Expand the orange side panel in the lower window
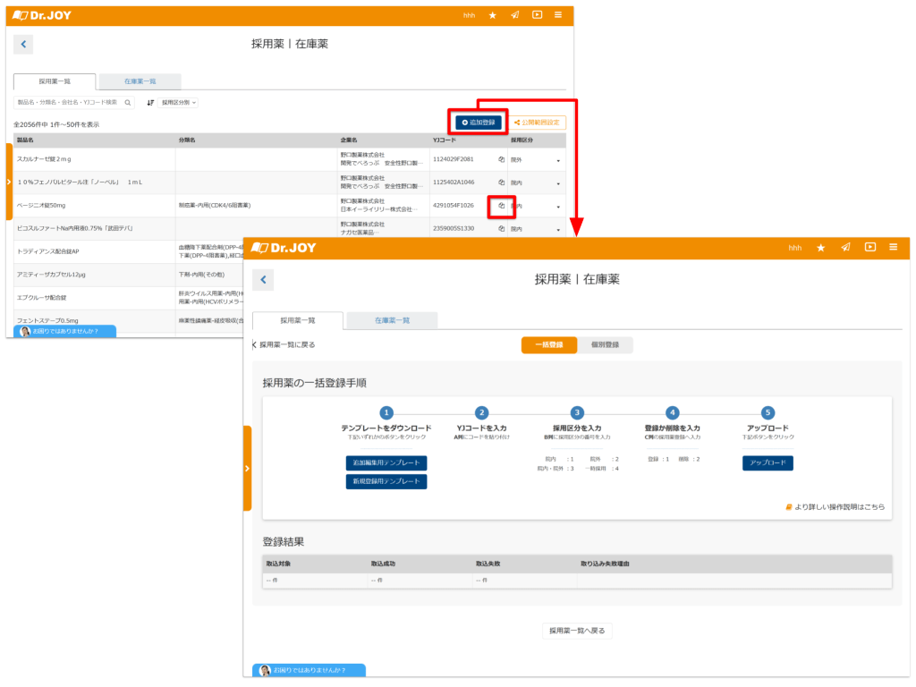 (x=247, y=468)
